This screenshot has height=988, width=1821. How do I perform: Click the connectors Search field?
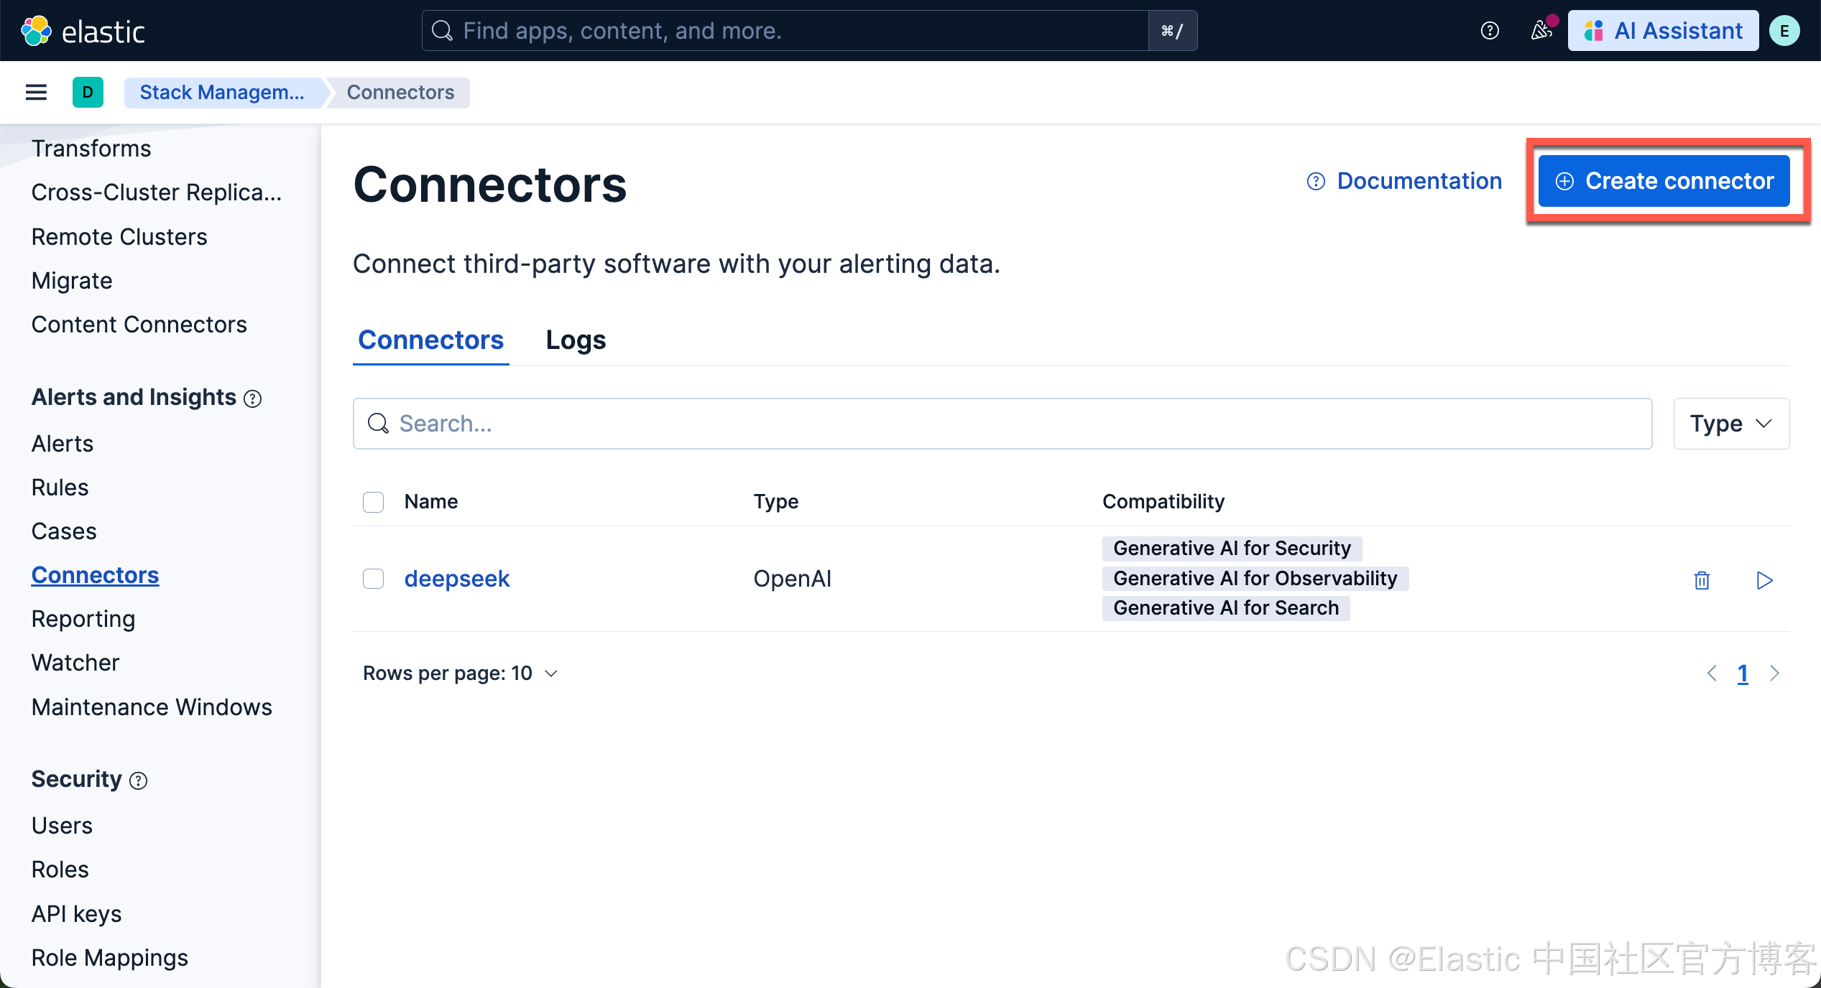coord(1002,424)
